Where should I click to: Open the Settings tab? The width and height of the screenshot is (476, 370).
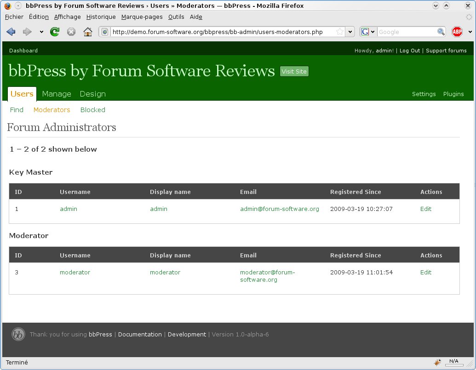tap(424, 94)
